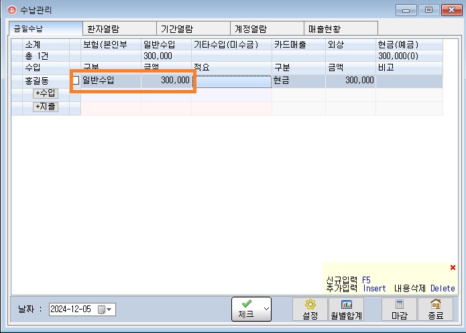Click the 적요 input cell in the 홍길동 row

click(x=232, y=81)
